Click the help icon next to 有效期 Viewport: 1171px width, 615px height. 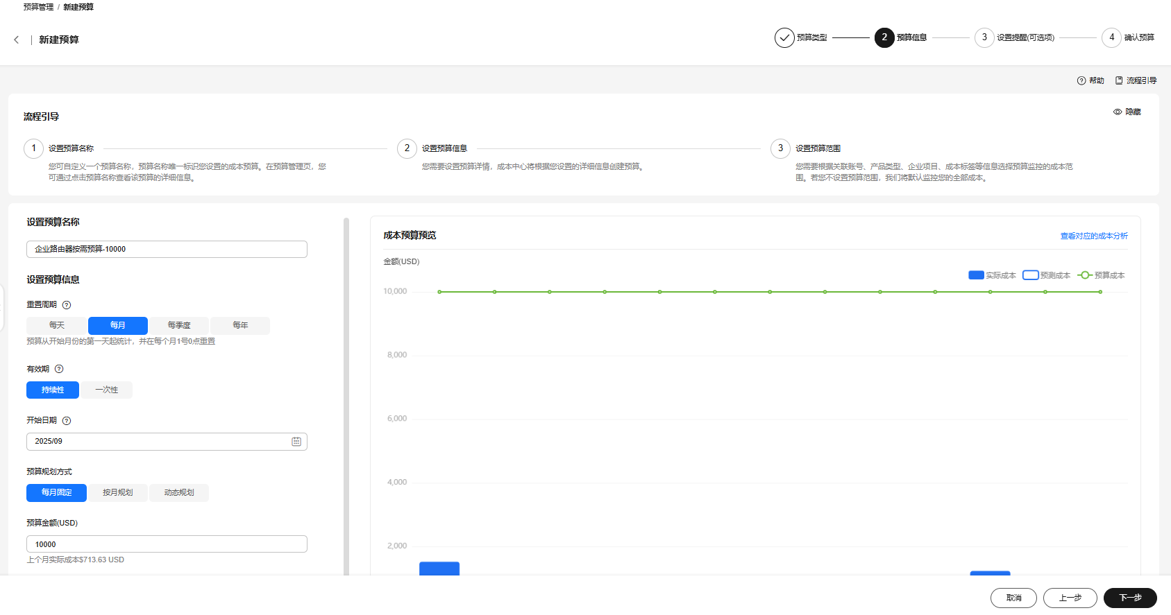click(59, 369)
